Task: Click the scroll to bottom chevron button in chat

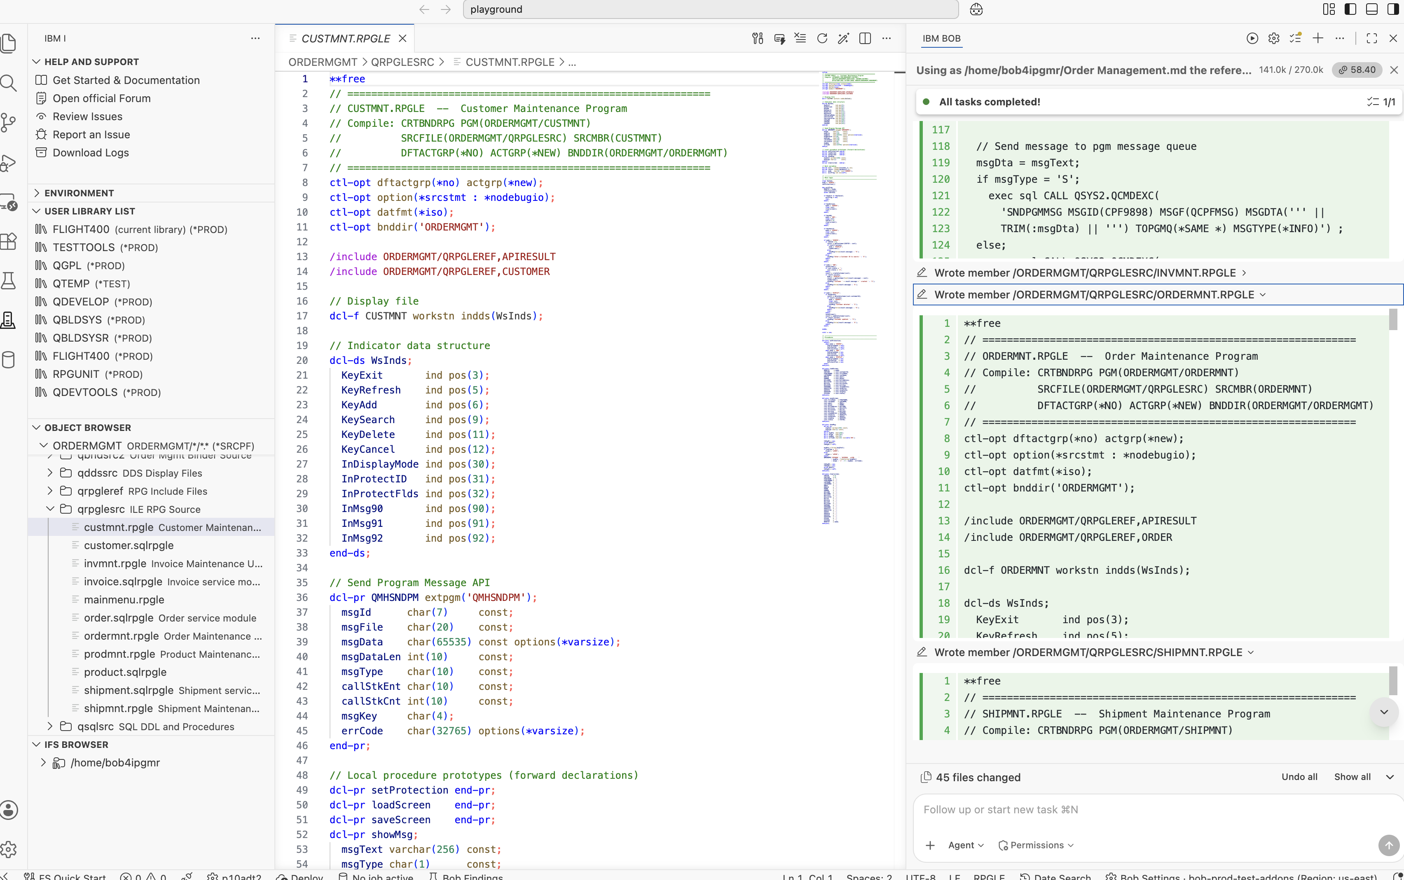Action: coord(1384,712)
